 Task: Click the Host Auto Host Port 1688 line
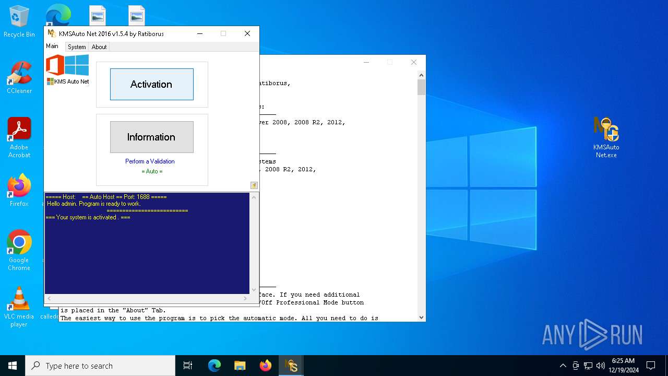click(x=106, y=197)
